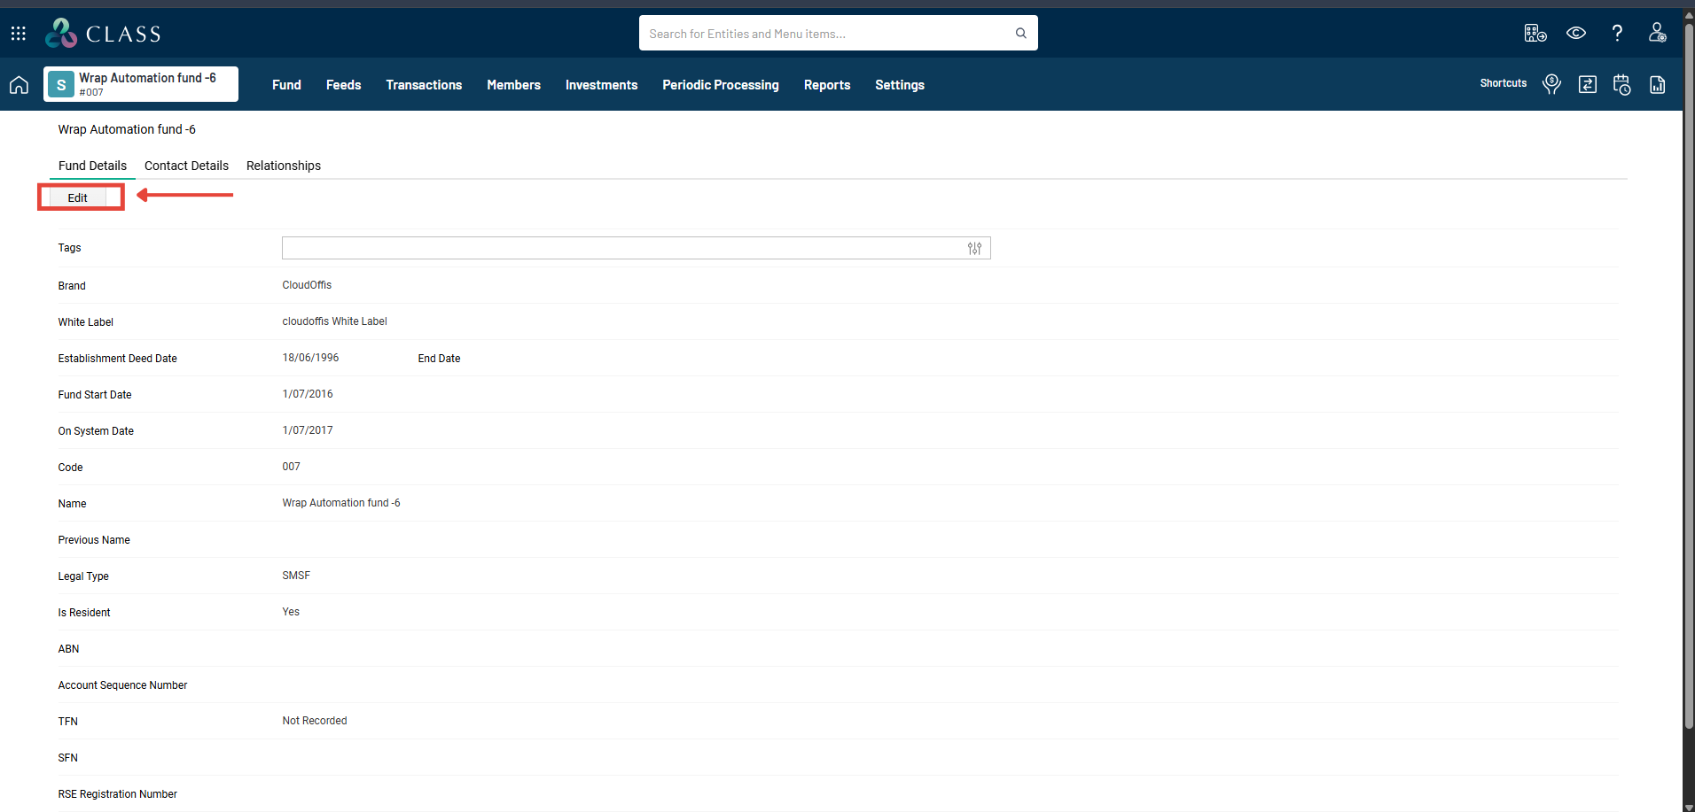1695x812 pixels.
Task: Expand the Periodic Processing menu
Action: 720,85
